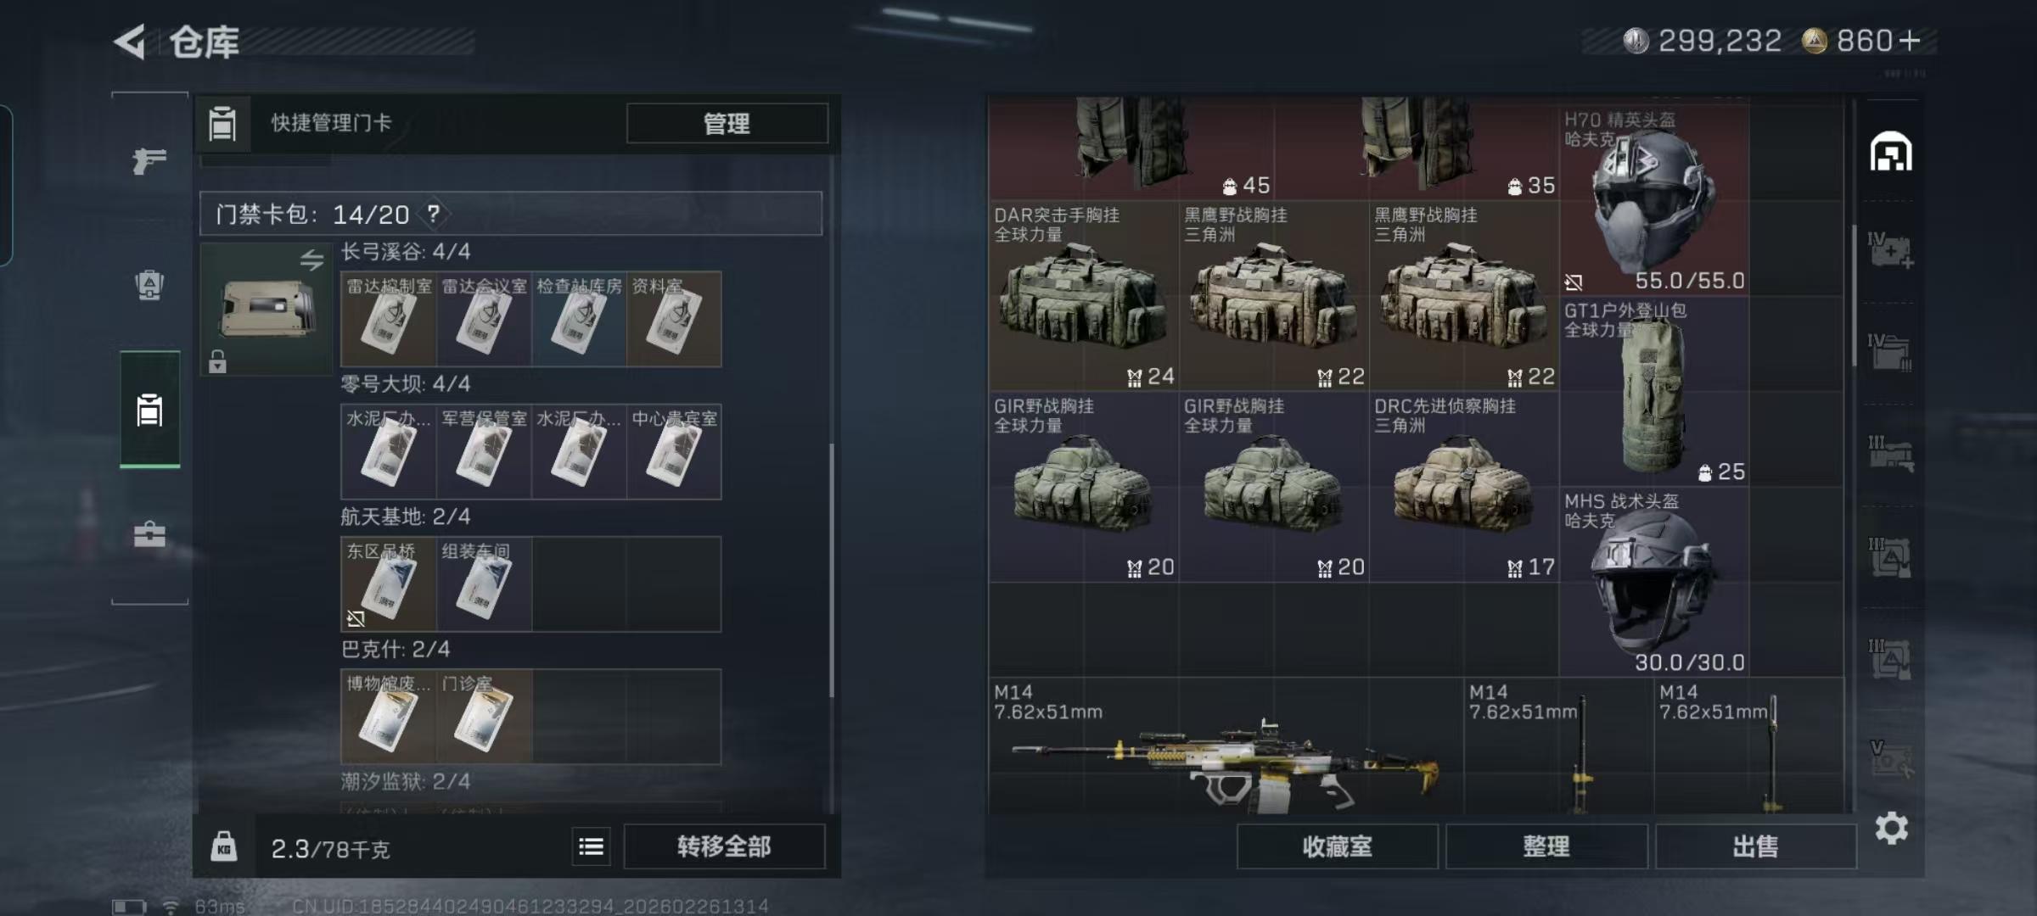Select the briefcase tab in left sidebar
Screen dimensions: 2037x916
pyautogui.click(x=149, y=534)
